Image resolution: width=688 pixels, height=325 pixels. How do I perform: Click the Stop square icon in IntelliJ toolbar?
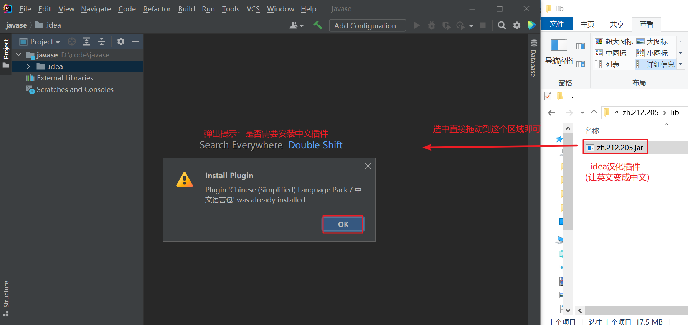point(483,25)
